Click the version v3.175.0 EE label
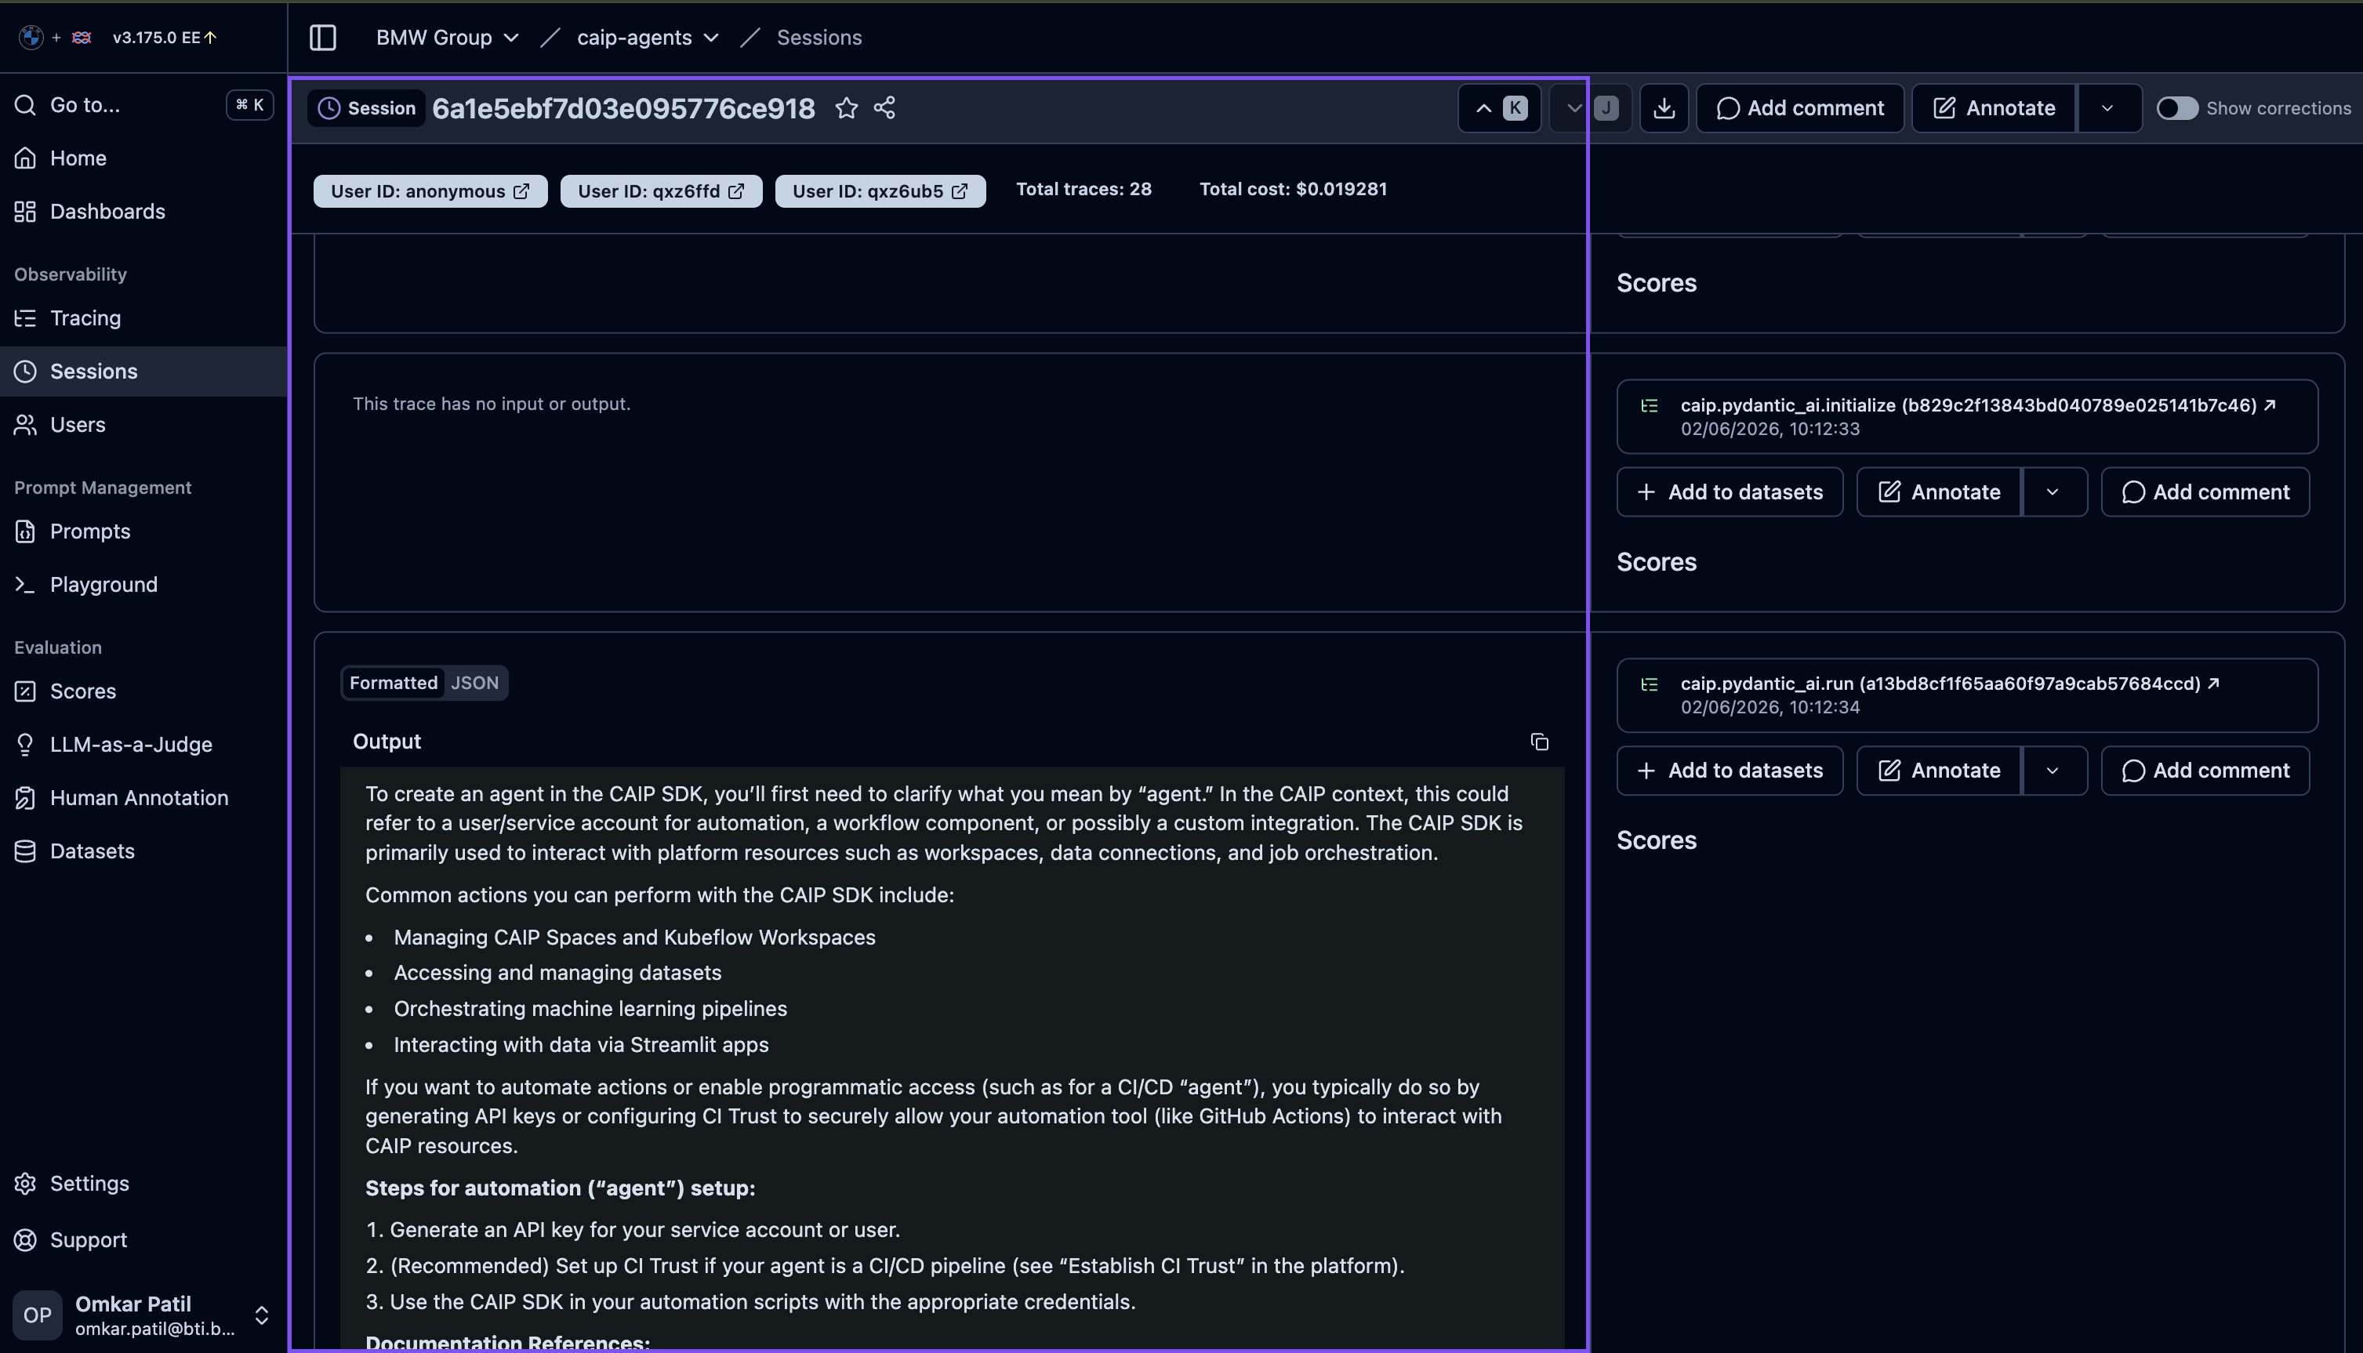The height and width of the screenshot is (1353, 2363). point(156,37)
